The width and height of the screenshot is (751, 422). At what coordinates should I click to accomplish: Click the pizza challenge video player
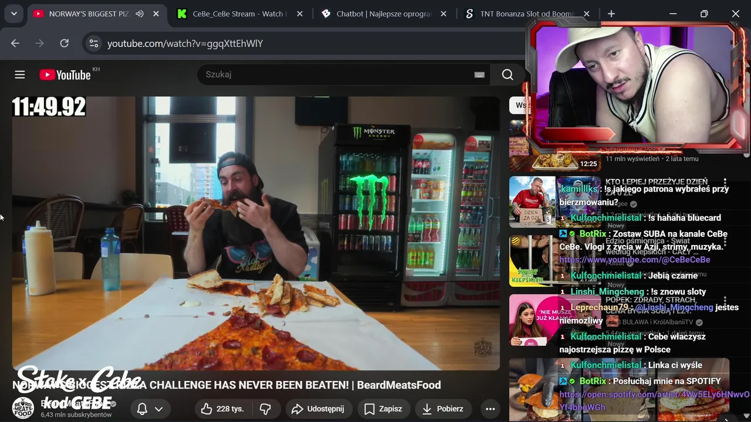tap(256, 233)
